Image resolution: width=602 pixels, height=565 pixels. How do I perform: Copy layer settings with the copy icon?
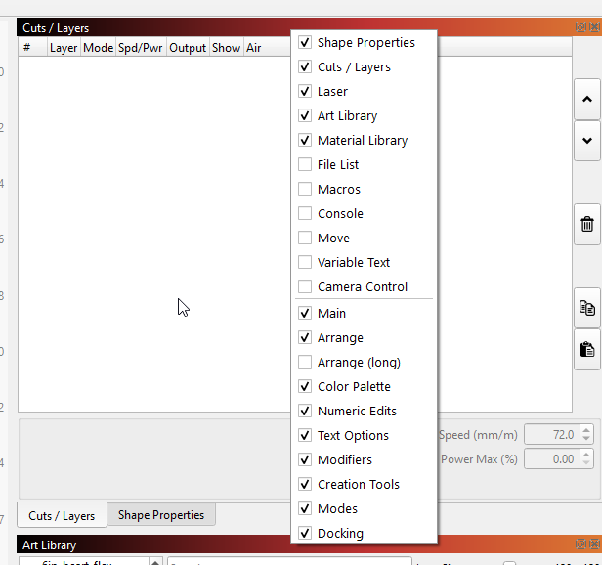tap(586, 308)
